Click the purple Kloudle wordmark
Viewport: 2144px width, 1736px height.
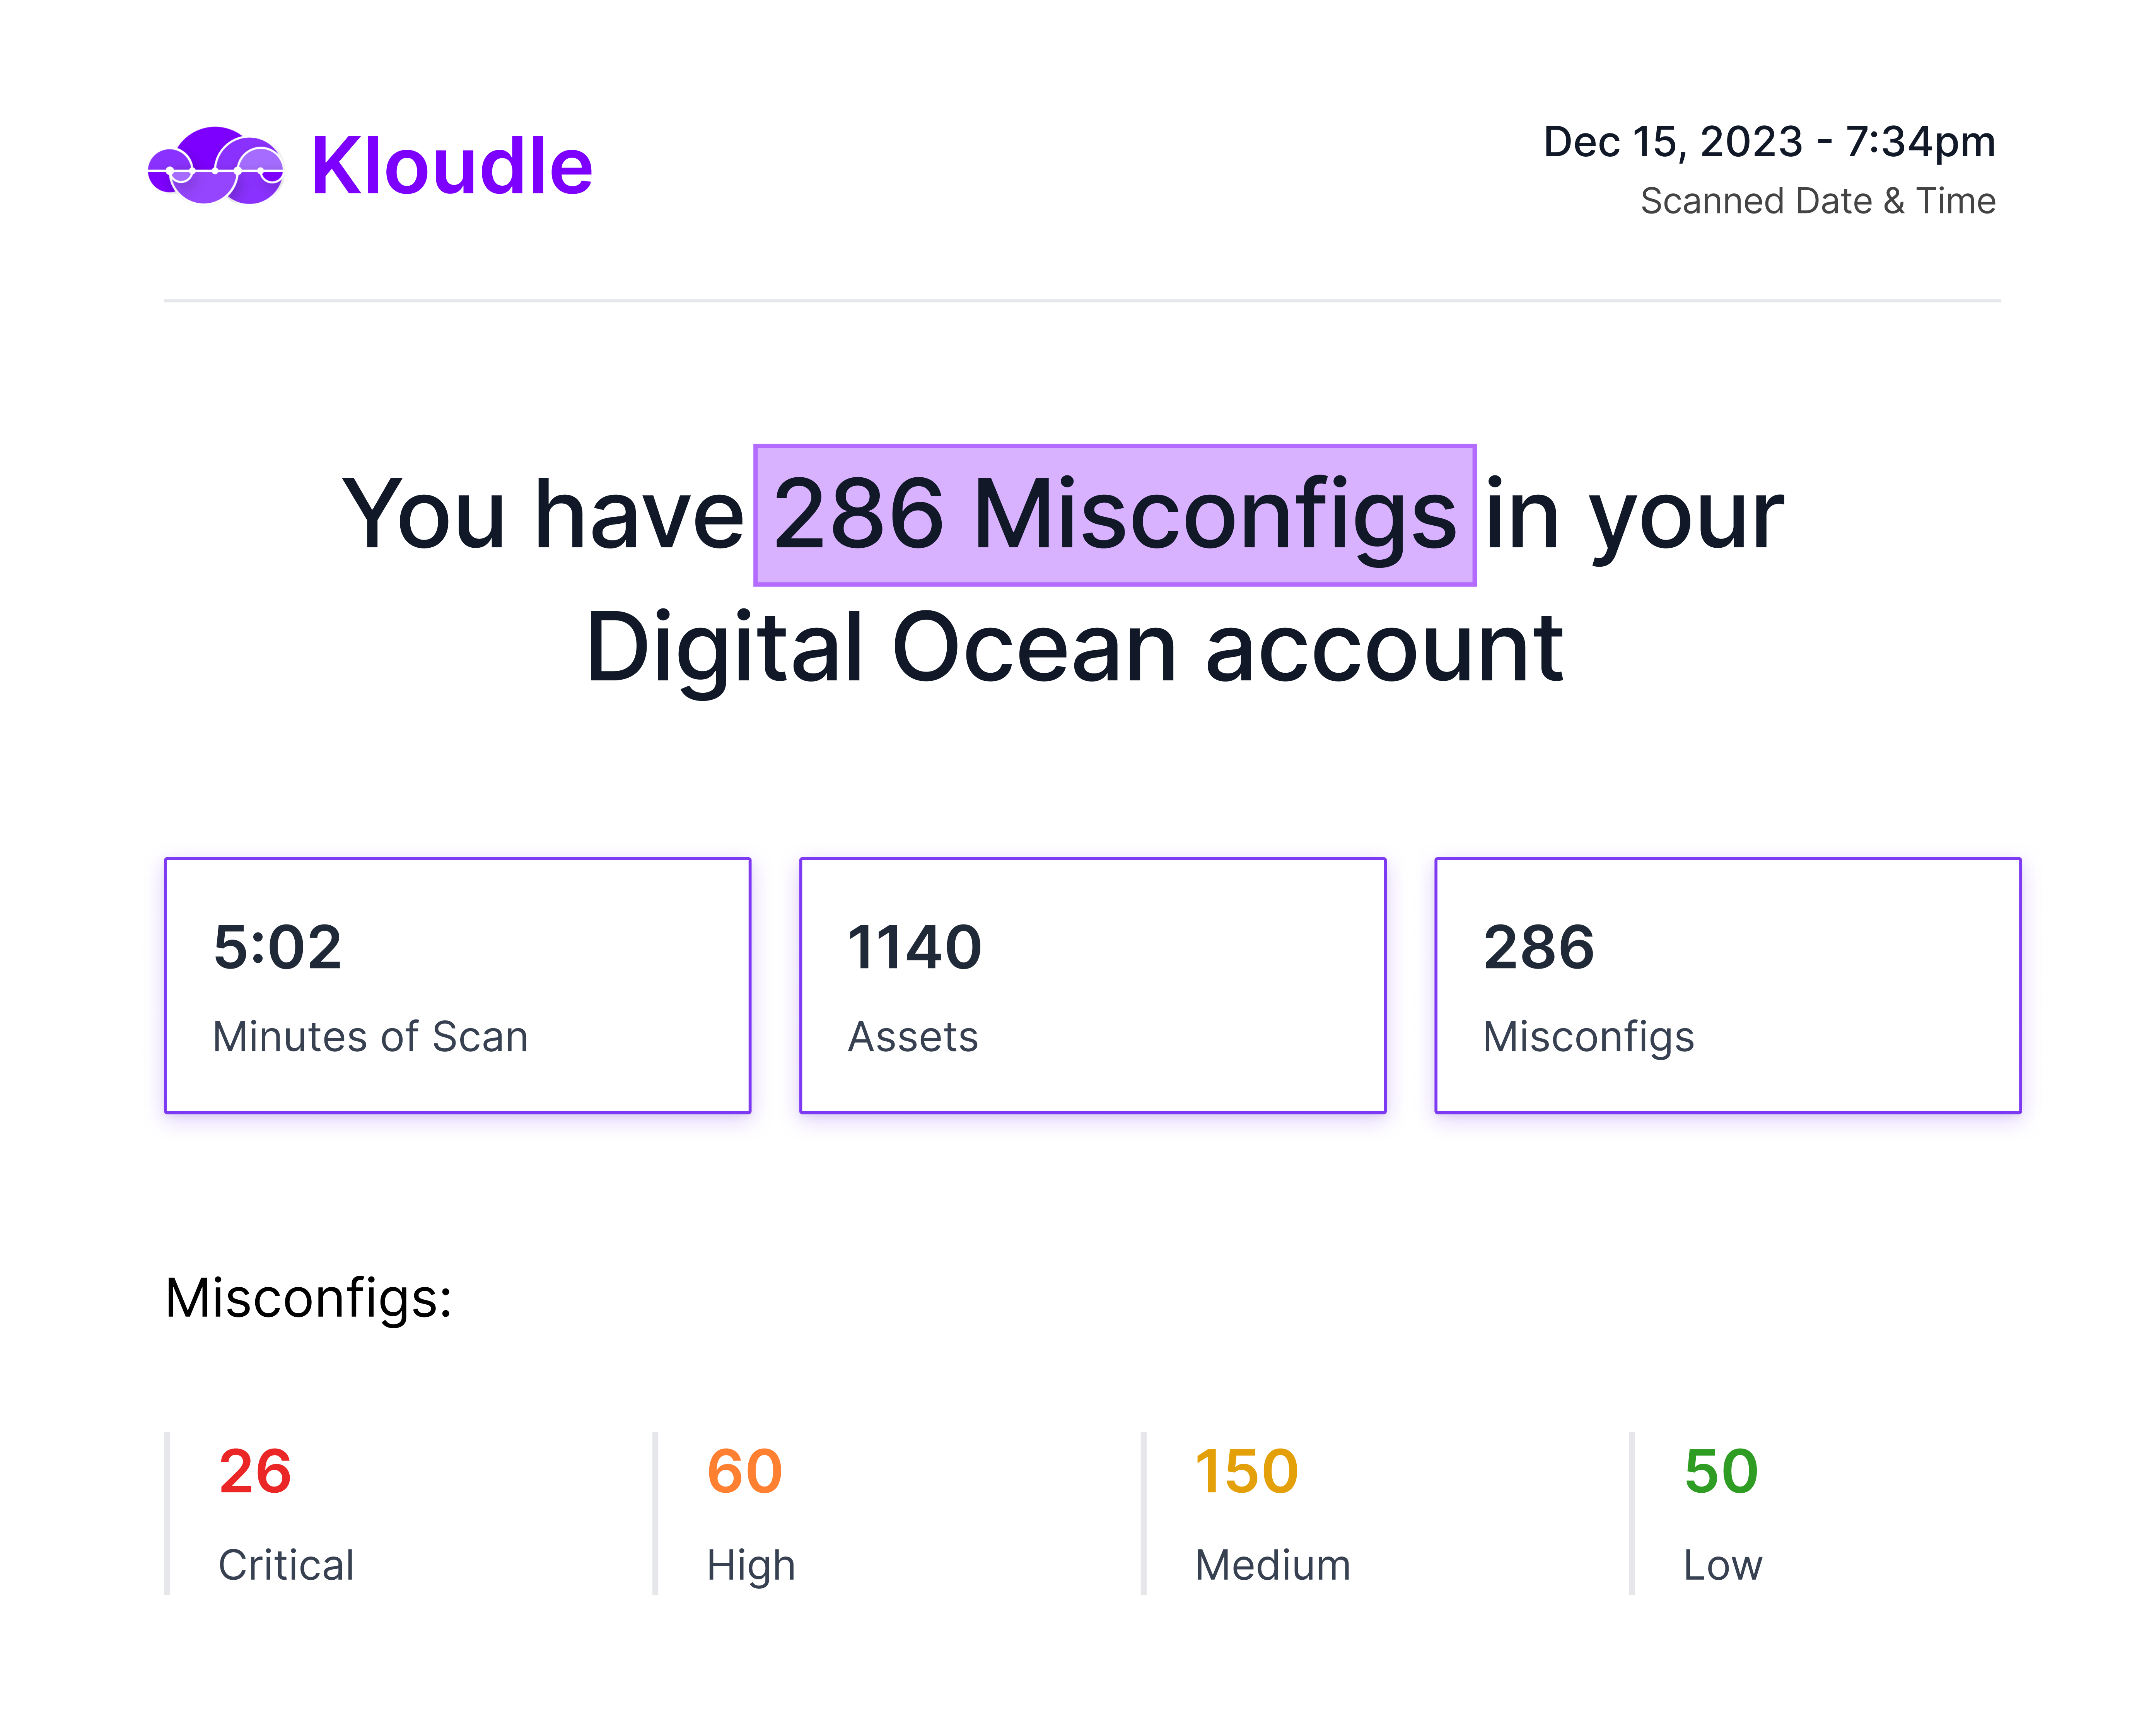(x=452, y=166)
